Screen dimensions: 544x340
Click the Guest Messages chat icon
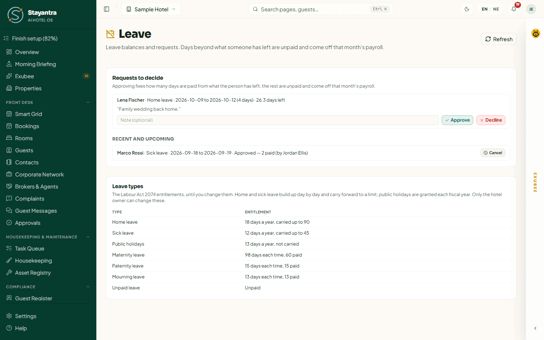click(9, 211)
